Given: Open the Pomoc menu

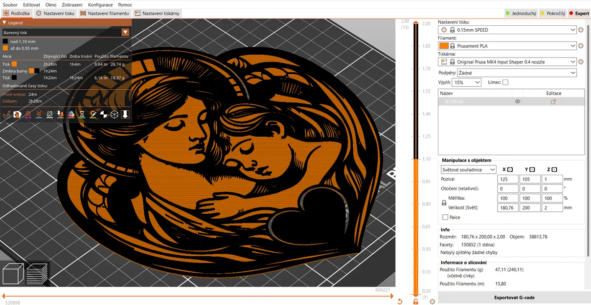Looking at the screenshot, I should click(x=125, y=4).
